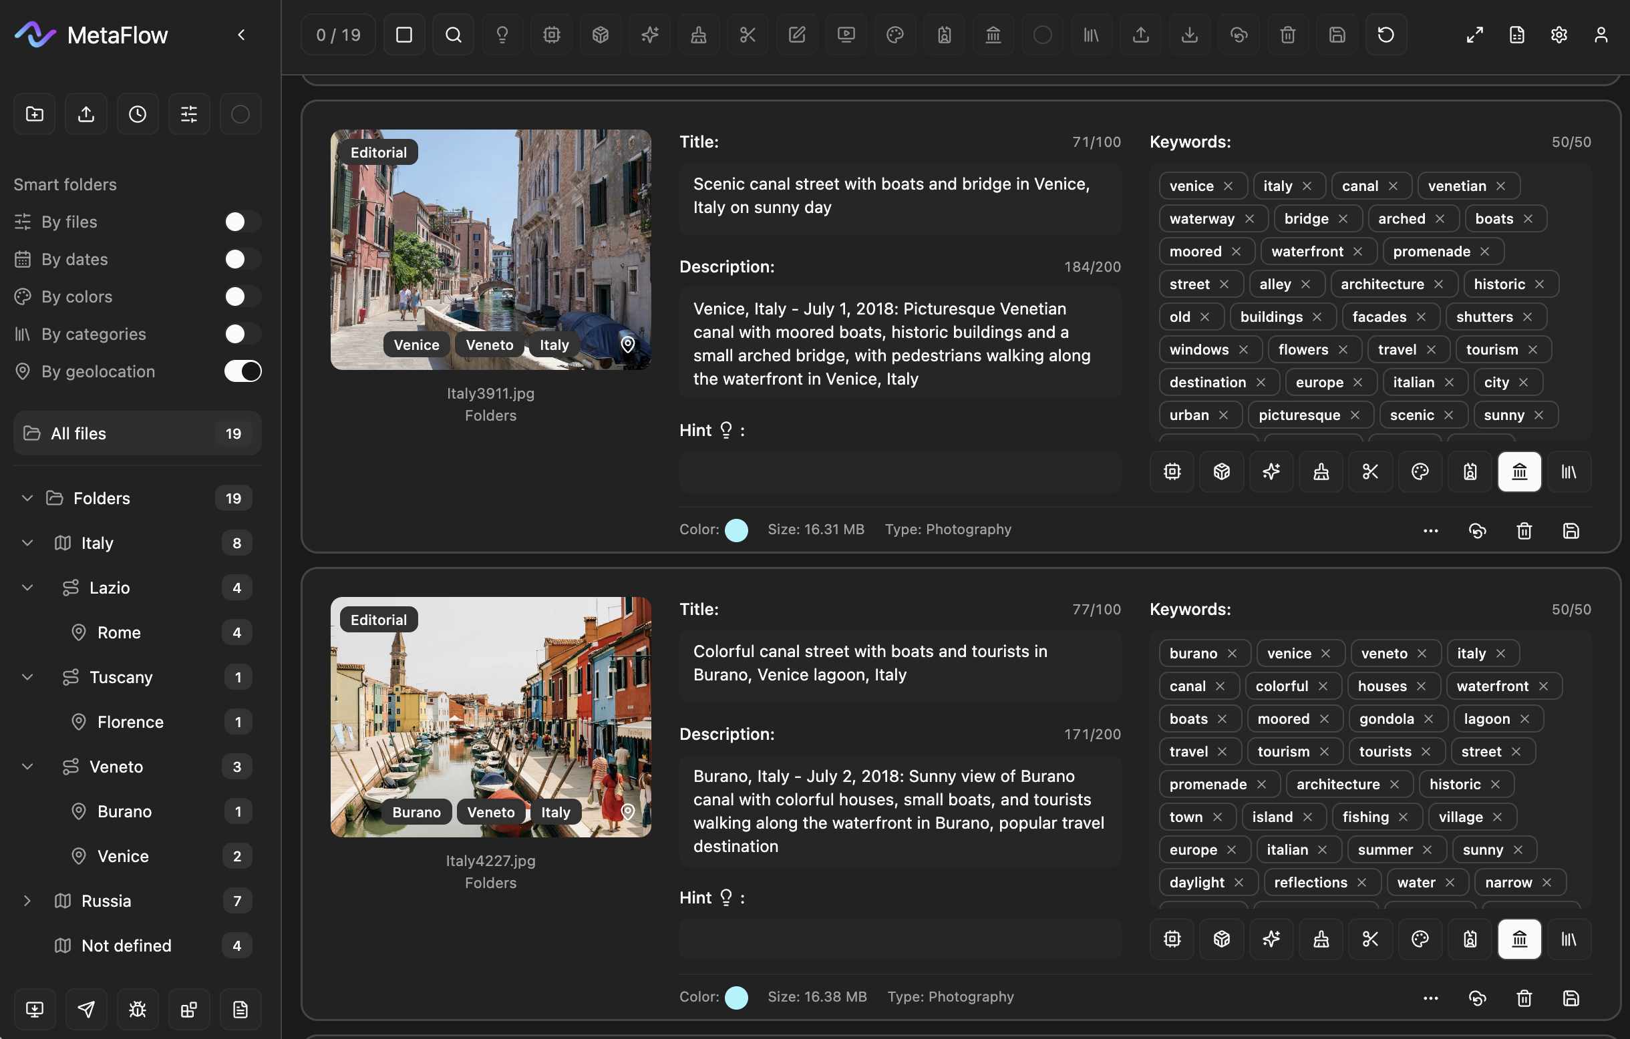The image size is (1630, 1039).
Task: Expand the Russia folder tree
Action: (27, 900)
